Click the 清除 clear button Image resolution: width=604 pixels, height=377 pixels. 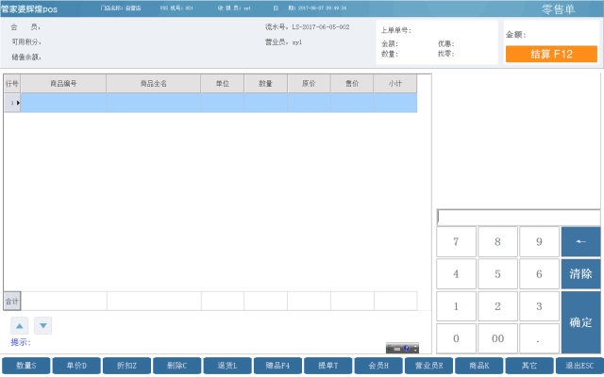(x=580, y=274)
